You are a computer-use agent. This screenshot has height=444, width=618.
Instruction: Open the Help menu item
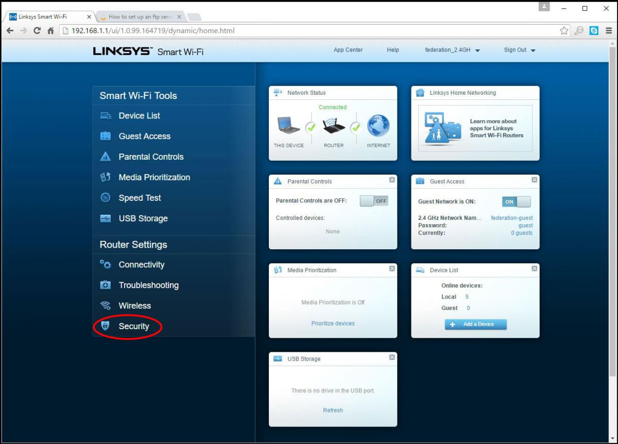[x=393, y=50]
